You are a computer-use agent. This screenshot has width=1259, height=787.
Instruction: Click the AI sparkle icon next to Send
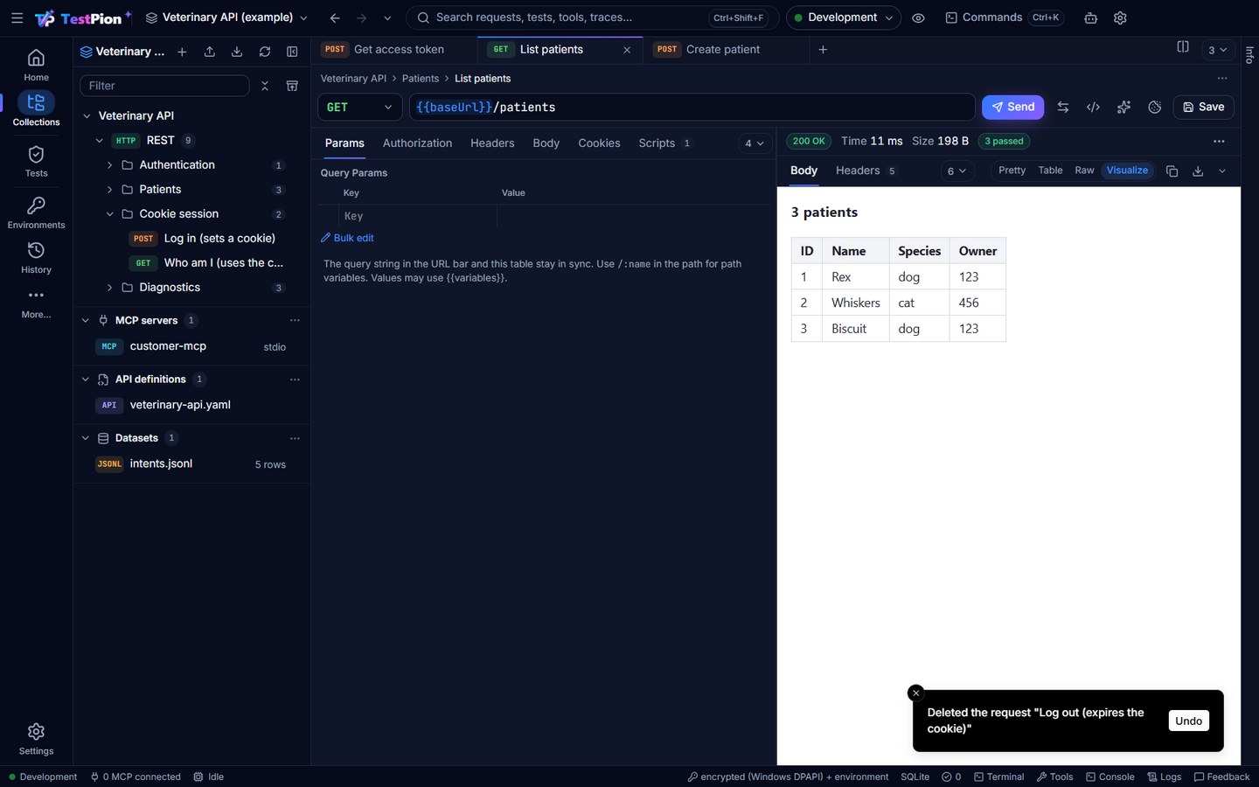click(x=1123, y=107)
